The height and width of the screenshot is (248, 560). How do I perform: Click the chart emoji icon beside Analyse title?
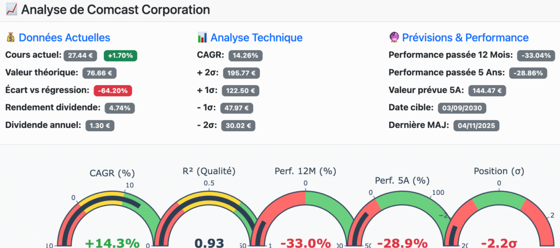tap(11, 10)
